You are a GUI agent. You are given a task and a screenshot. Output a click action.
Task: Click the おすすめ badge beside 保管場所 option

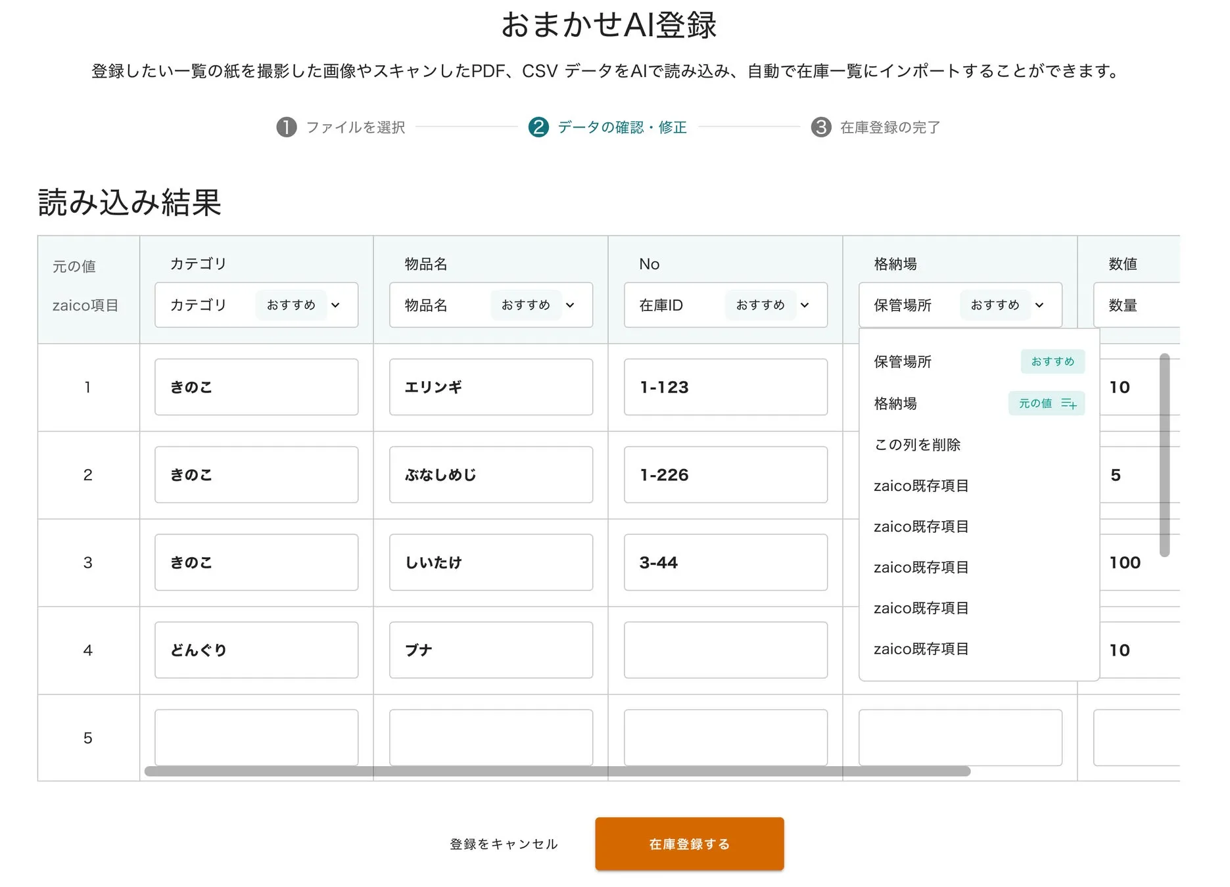[1052, 361]
